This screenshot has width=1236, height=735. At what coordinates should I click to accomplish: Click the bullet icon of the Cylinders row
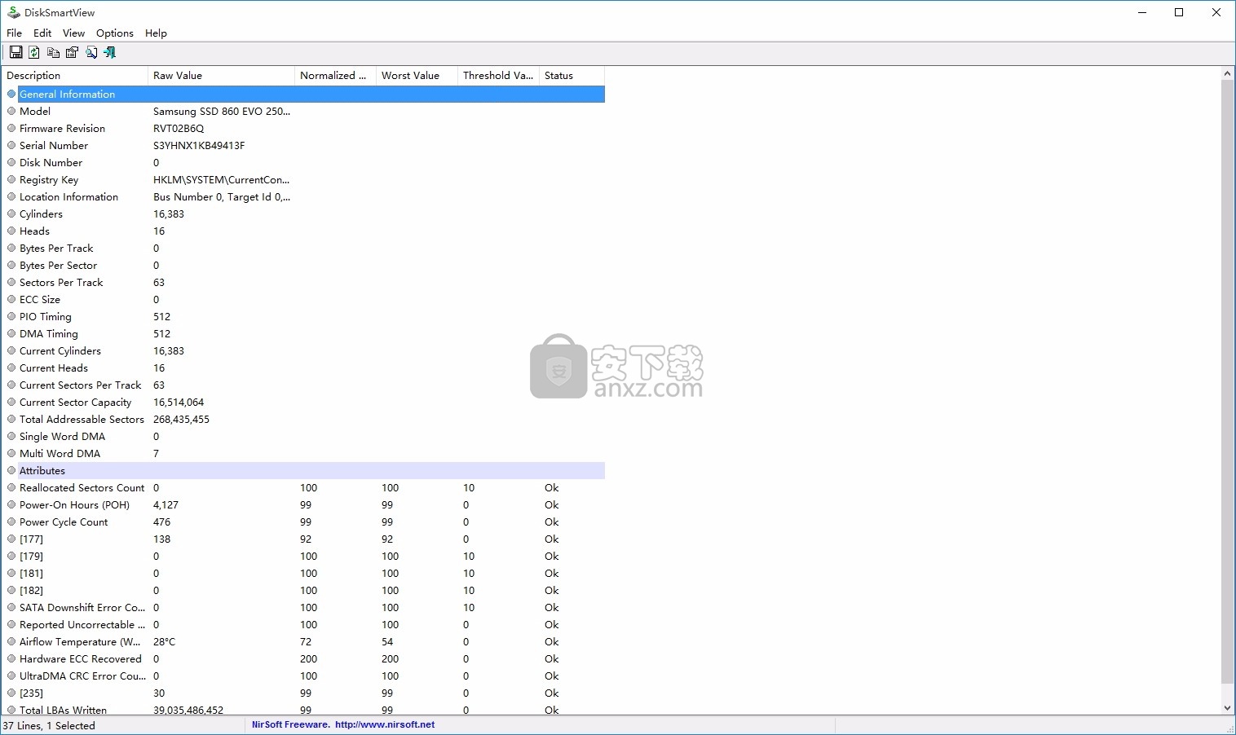11,213
